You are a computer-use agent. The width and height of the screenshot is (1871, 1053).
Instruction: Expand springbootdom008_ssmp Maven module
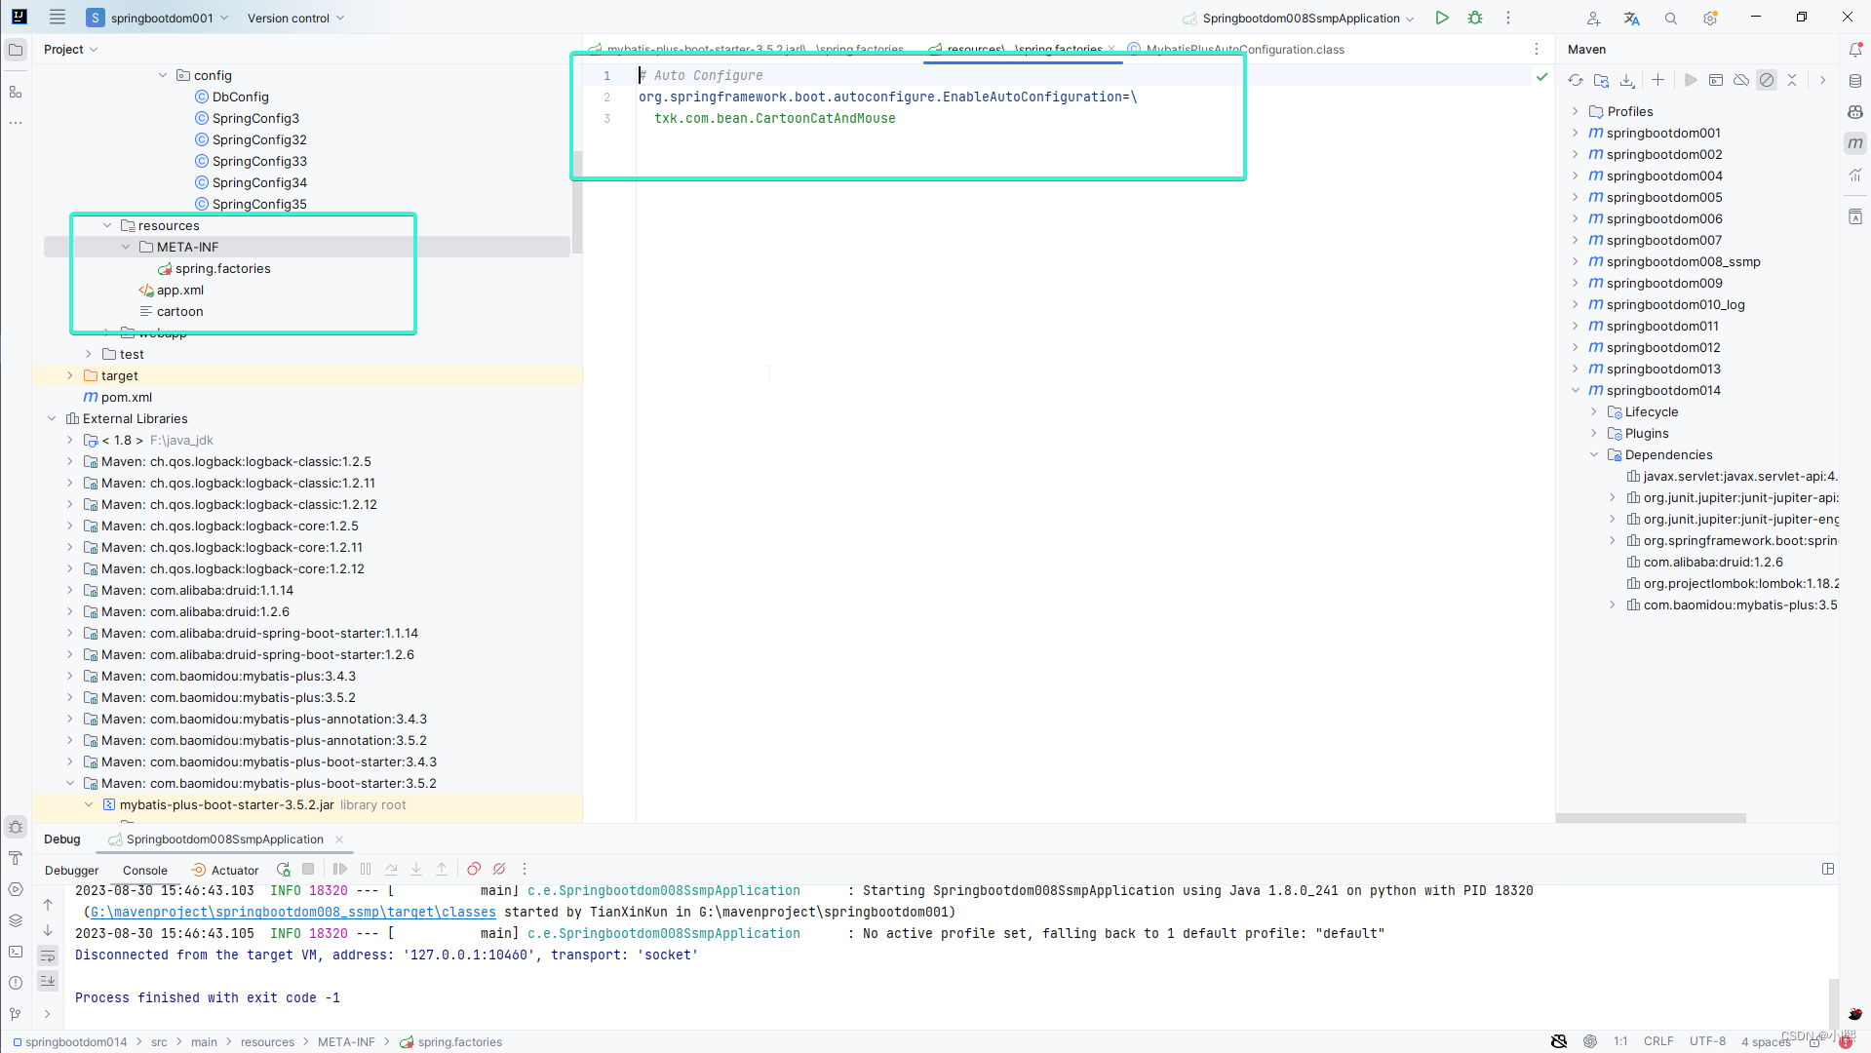(x=1576, y=261)
